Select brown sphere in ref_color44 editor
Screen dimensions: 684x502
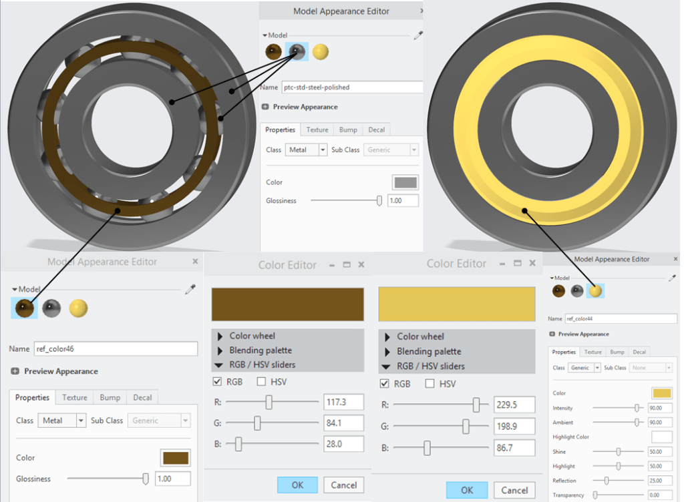(x=558, y=290)
